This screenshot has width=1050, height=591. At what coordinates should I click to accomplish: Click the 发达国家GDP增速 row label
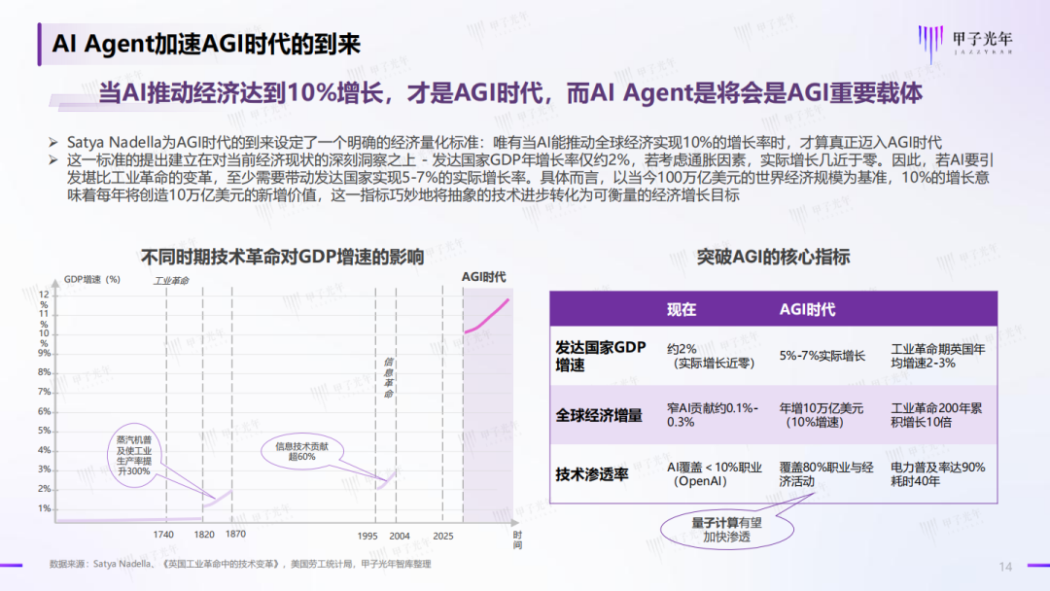click(x=601, y=356)
